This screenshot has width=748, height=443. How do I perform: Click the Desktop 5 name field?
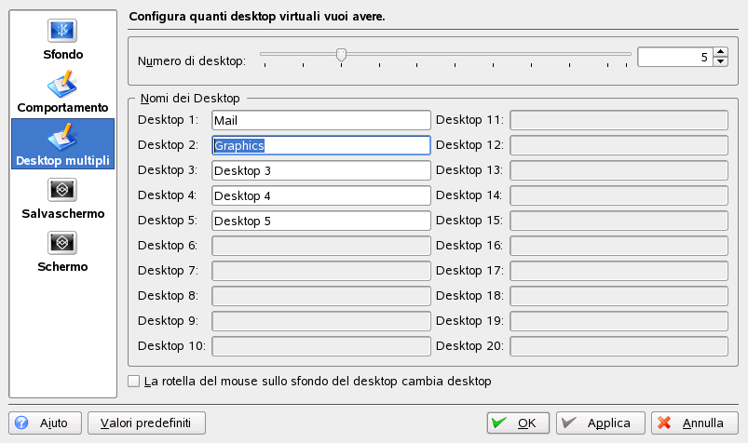point(320,221)
